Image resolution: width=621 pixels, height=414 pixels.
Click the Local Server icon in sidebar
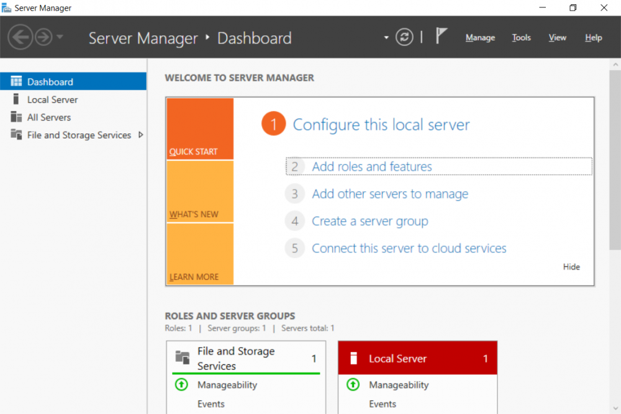point(16,99)
